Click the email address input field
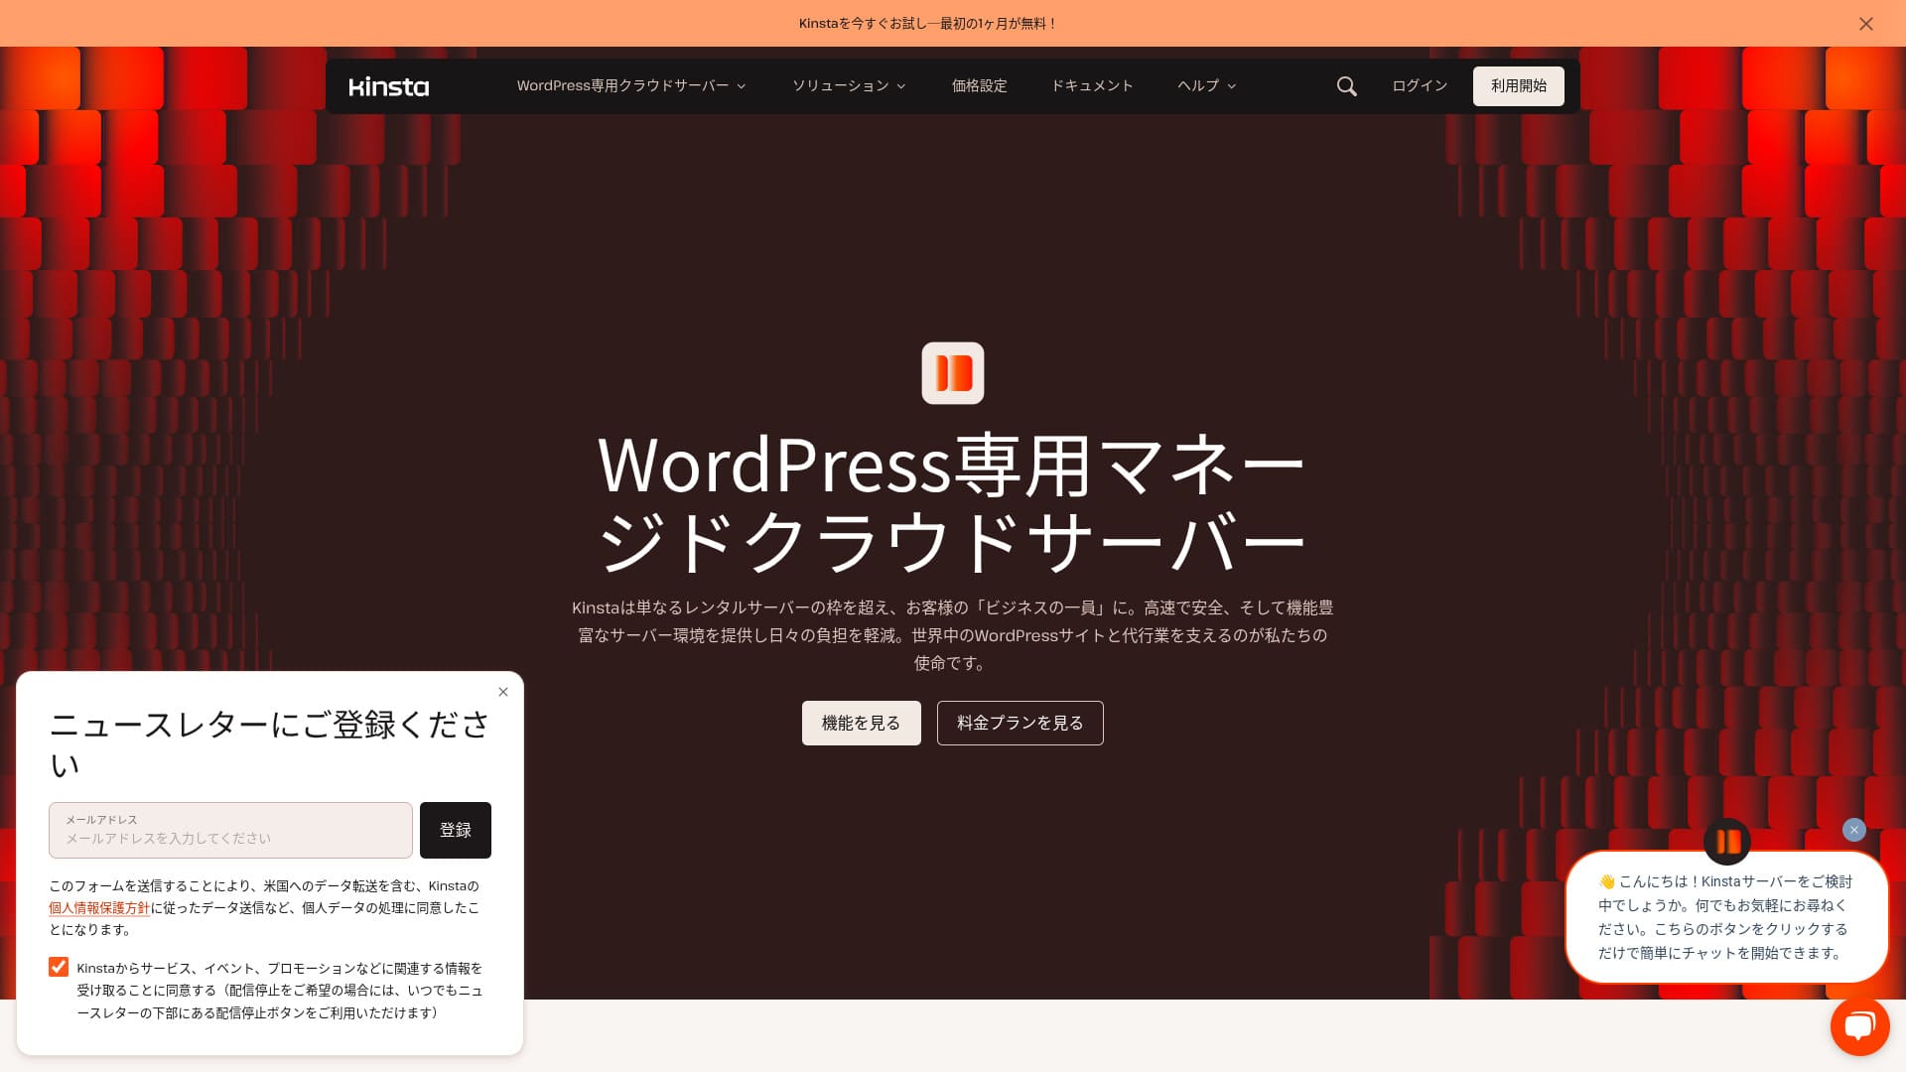 [230, 831]
